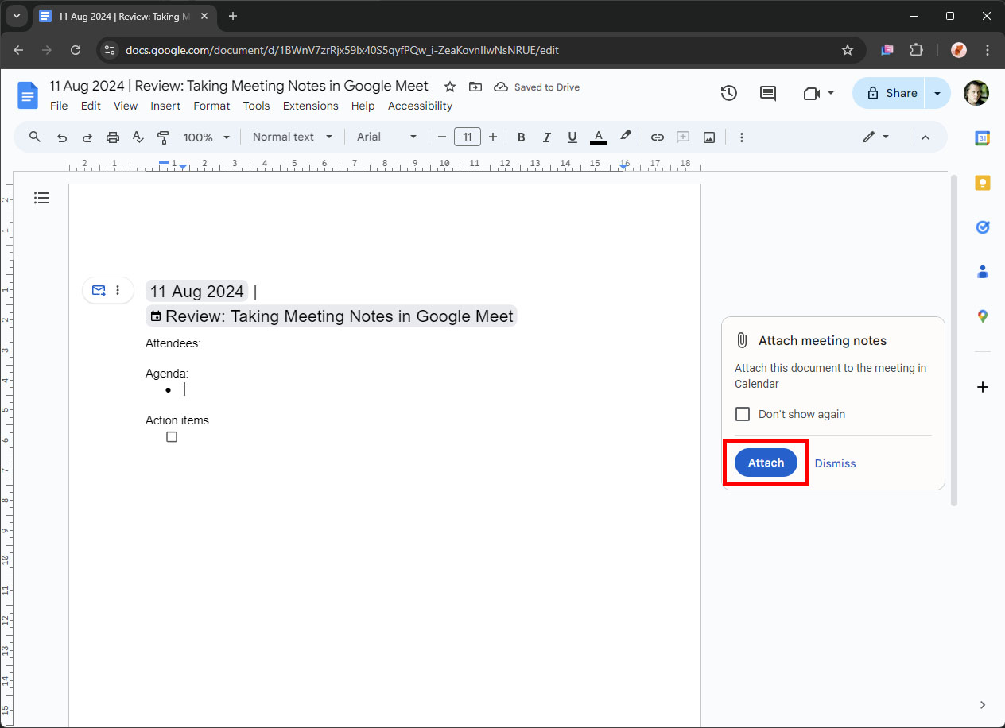Toggle bold formatting
Screen dimensions: 1005x728
(522, 137)
